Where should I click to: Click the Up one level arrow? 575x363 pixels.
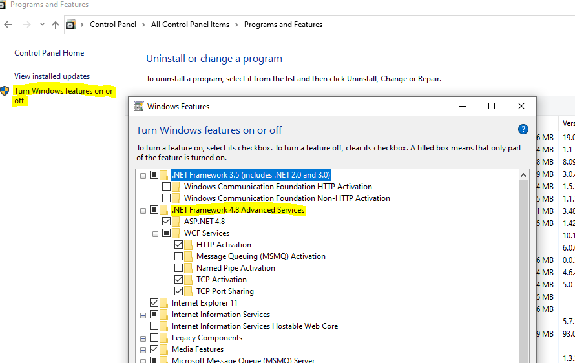(x=56, y=25)
